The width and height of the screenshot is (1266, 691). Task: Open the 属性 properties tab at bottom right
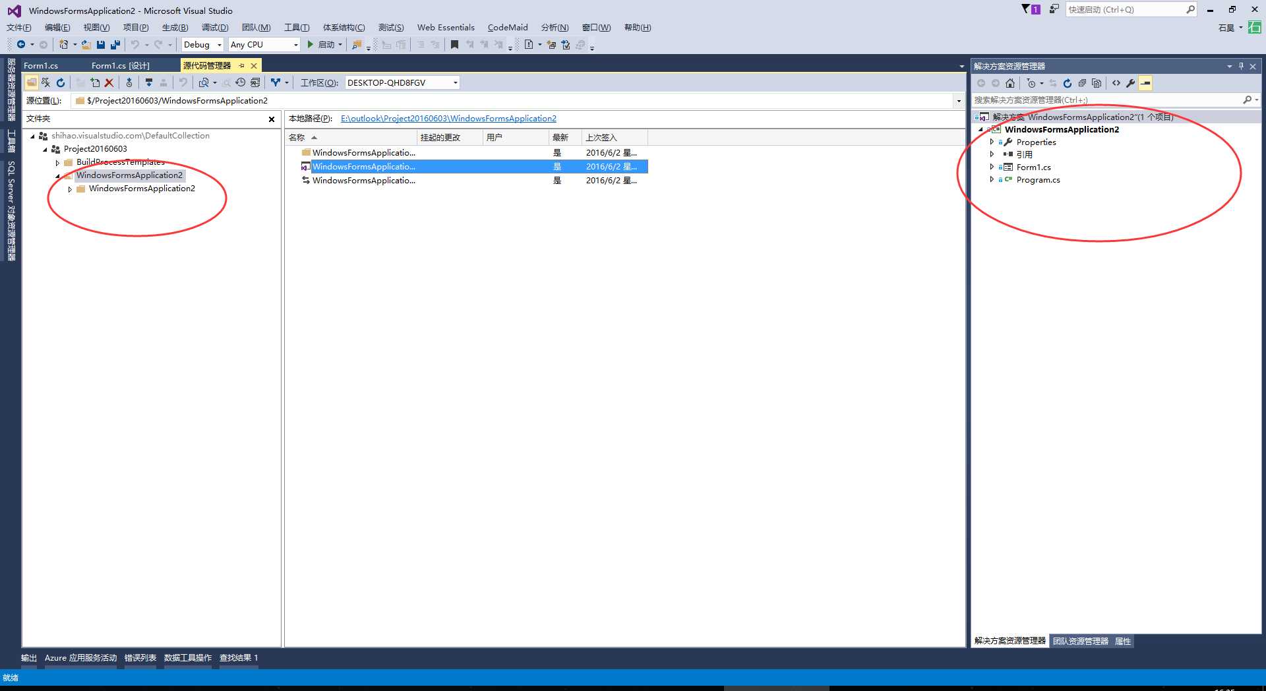pyautogui.click(x=1123, y=641)
